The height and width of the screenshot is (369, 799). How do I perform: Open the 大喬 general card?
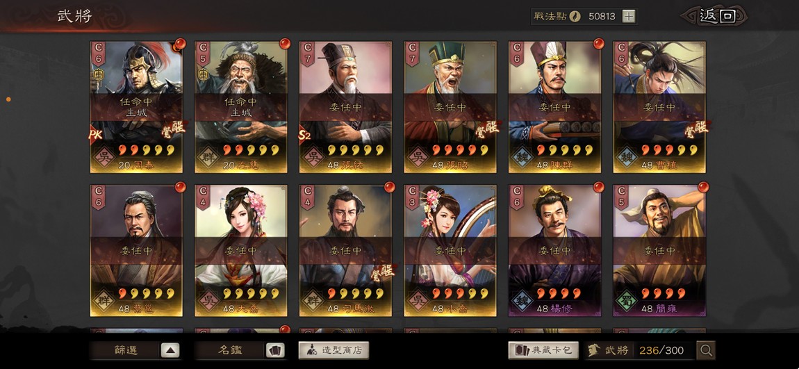[241, 250]
